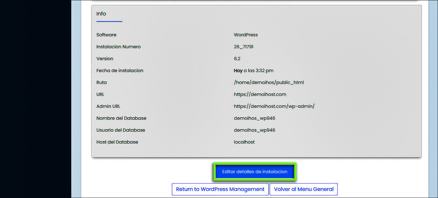Open the wp-admin Admin URL value
Image resolution: width=438 pixels, height=198 pixels.
[274, 106]
